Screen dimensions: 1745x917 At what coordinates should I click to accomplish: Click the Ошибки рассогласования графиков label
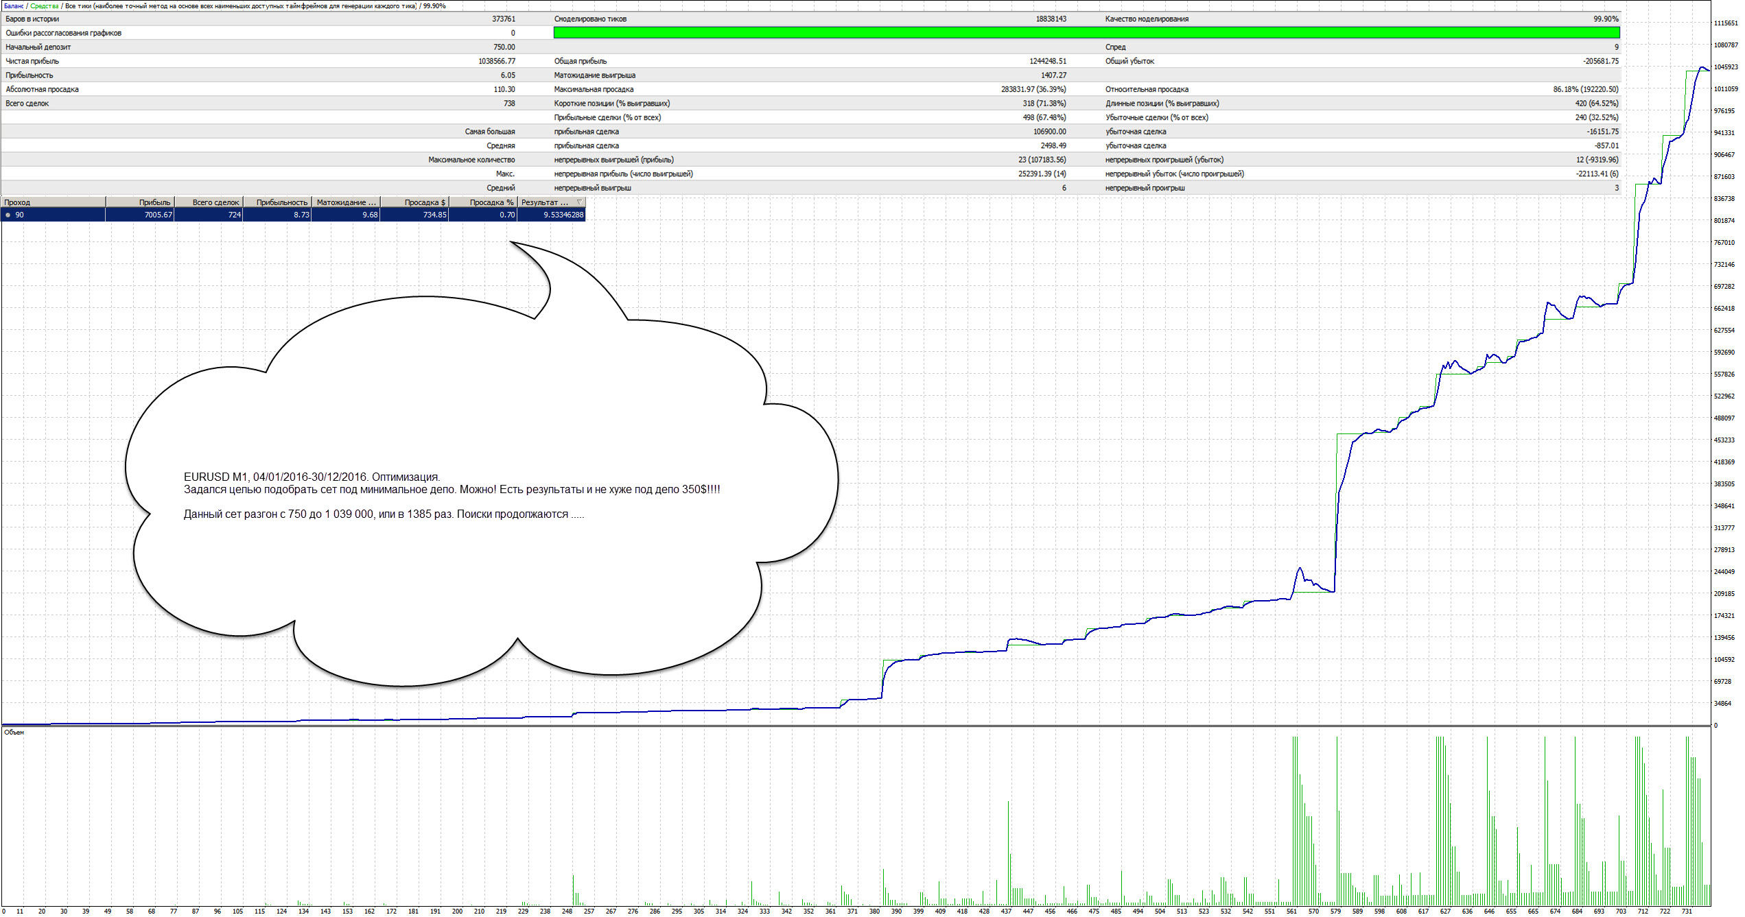pos(63,33)
